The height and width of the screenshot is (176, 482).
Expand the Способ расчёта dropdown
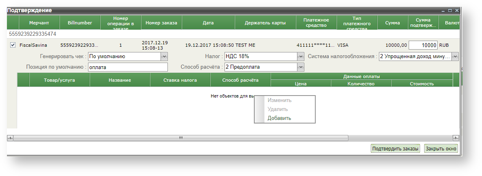point(301,67)
